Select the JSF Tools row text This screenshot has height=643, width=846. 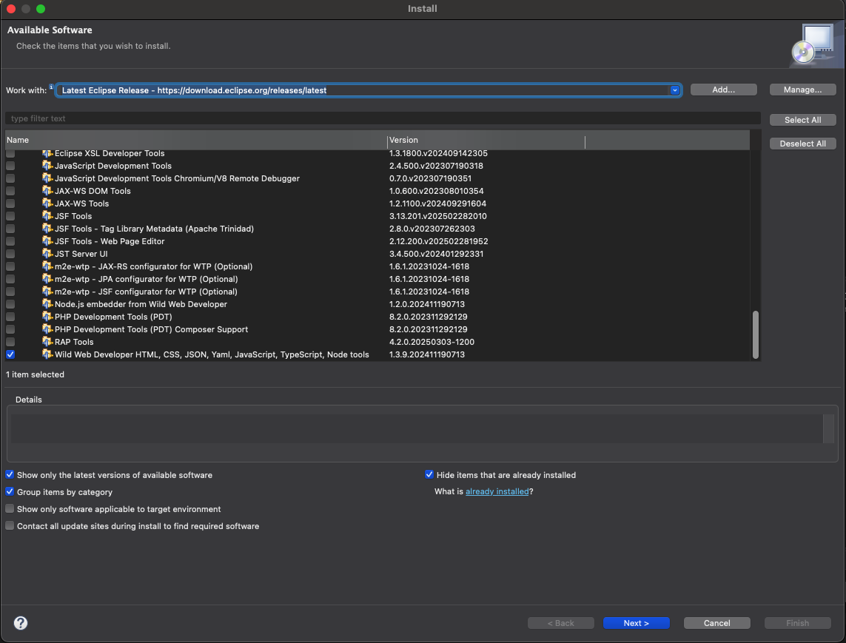[x=73, y=216]
